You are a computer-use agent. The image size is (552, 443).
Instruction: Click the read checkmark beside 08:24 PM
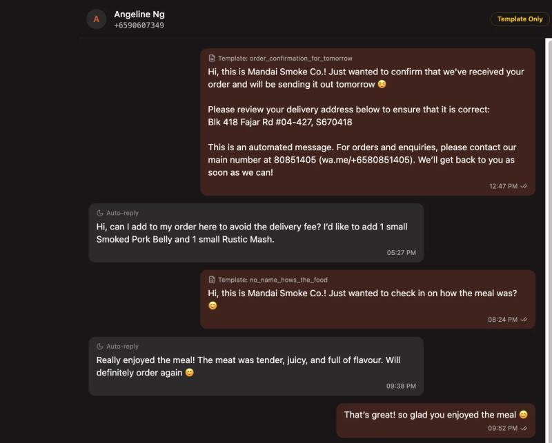pyautogui.click(x=524, y=319)
